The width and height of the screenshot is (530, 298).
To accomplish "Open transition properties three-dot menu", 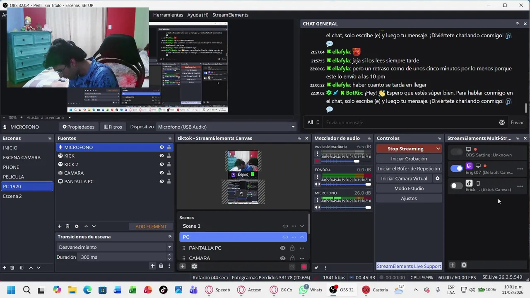I will [x=169, y=266].
